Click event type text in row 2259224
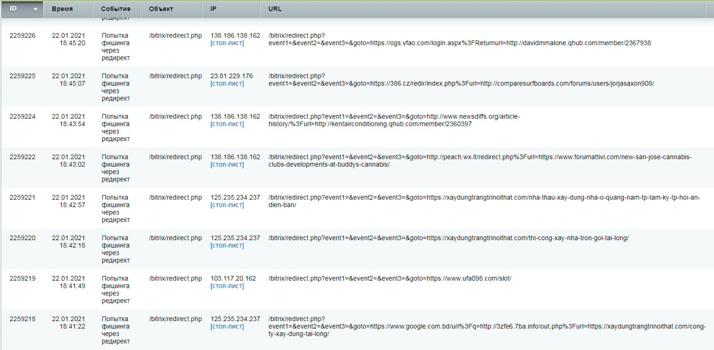 (116, 128)
